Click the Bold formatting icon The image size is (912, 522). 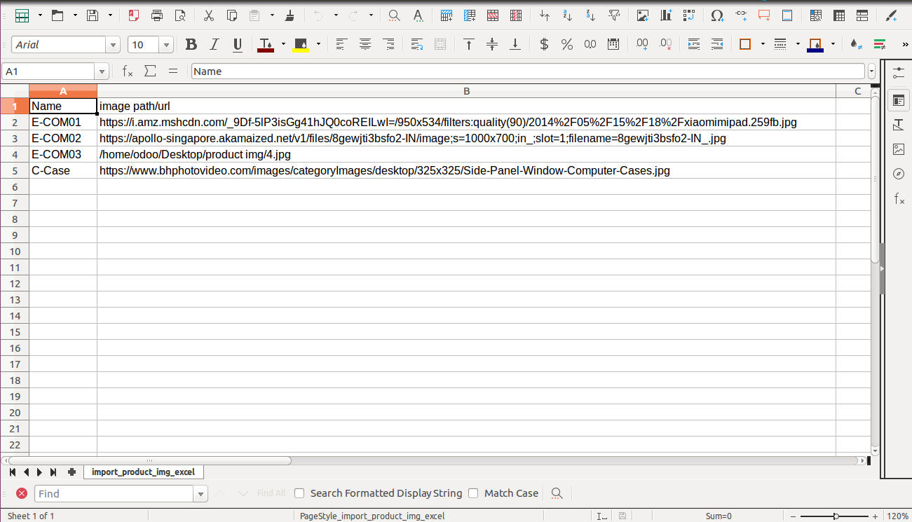pos(191,45)
